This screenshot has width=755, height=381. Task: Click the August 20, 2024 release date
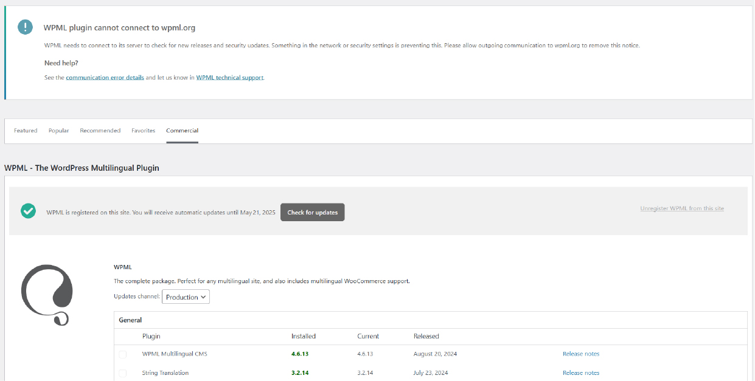(436, 354)
